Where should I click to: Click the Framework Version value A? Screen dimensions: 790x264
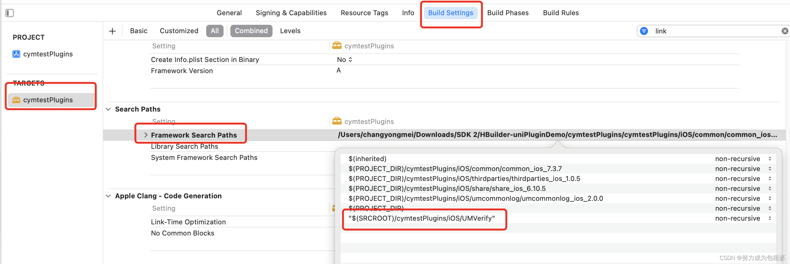tap(339, 70)
